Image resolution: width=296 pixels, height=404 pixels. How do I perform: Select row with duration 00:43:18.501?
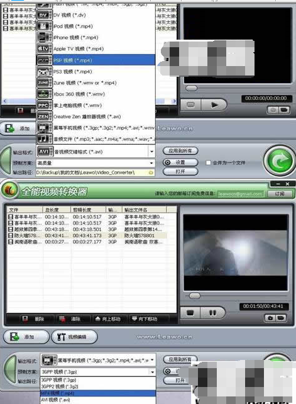coord(87,229)
